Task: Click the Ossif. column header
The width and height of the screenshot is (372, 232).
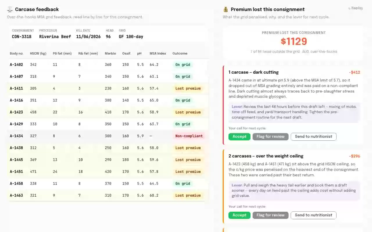Action: coord(127,53)
